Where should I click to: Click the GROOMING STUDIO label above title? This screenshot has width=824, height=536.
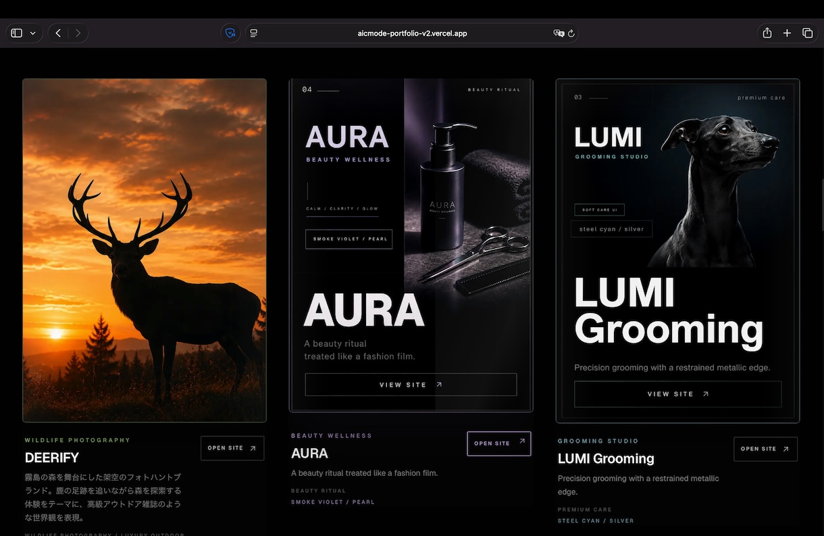click(x=598, y=441)
